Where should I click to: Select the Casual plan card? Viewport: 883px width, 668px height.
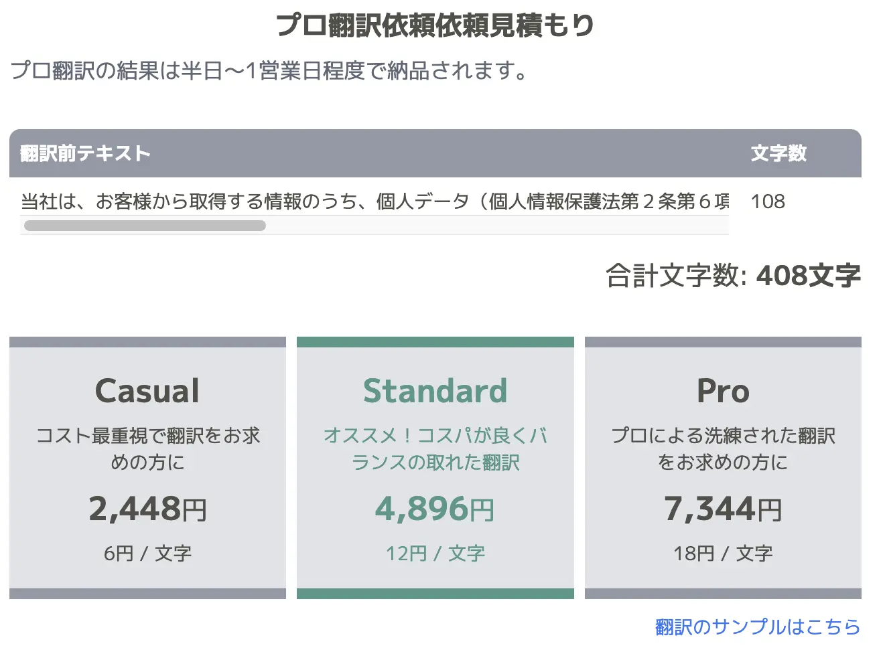pos(147,468)
